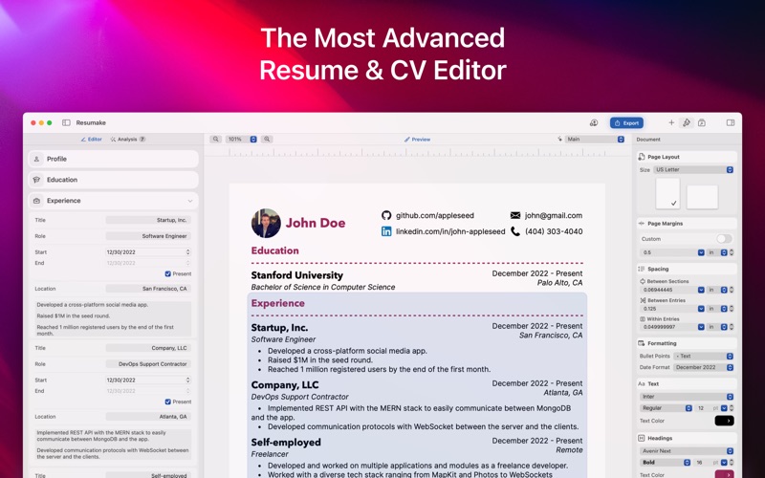This screenshot has height=478, width=765.
Task: Click the Role field with DevOps Support Contractor
Action: (148, 364)
